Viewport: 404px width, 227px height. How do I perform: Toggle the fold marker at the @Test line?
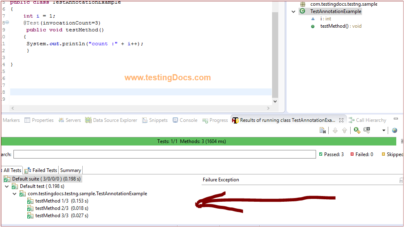tap(7, 22)
